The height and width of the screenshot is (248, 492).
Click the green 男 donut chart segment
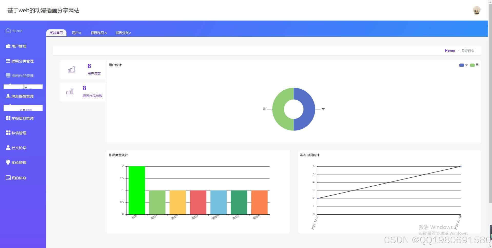pyautogui.click(x=278, y=109)
